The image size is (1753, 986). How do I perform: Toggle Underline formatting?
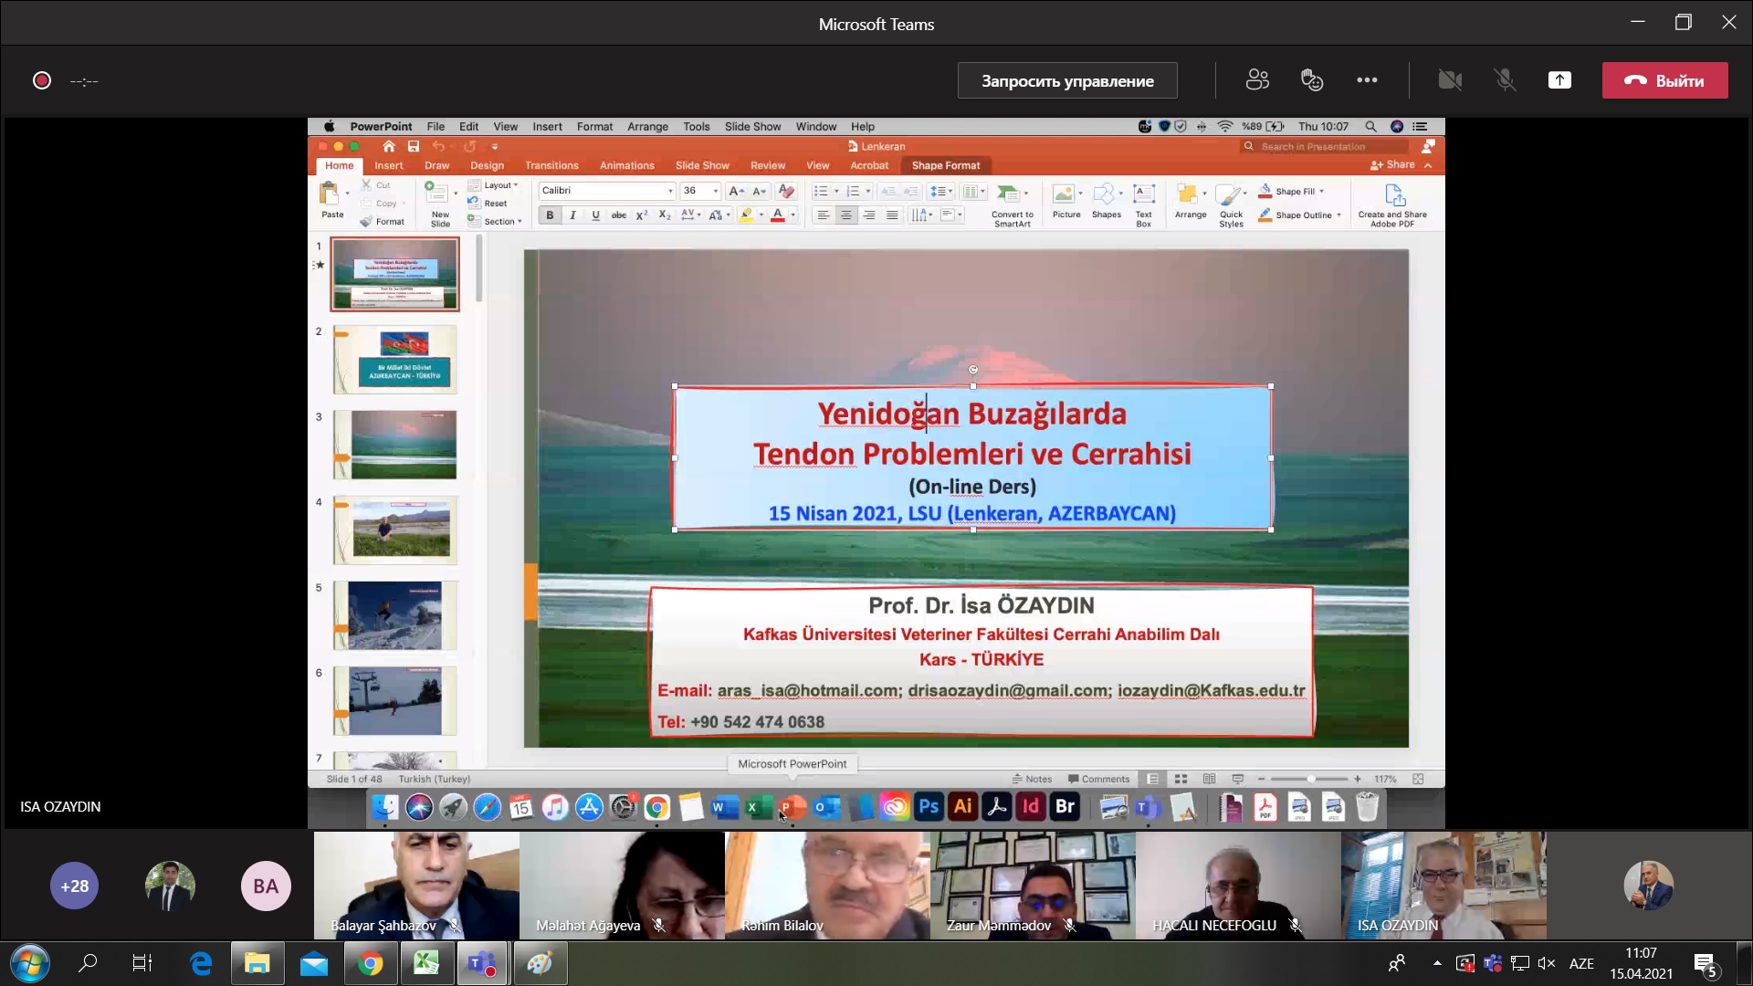pyautogui.click(x=595, y=215)
